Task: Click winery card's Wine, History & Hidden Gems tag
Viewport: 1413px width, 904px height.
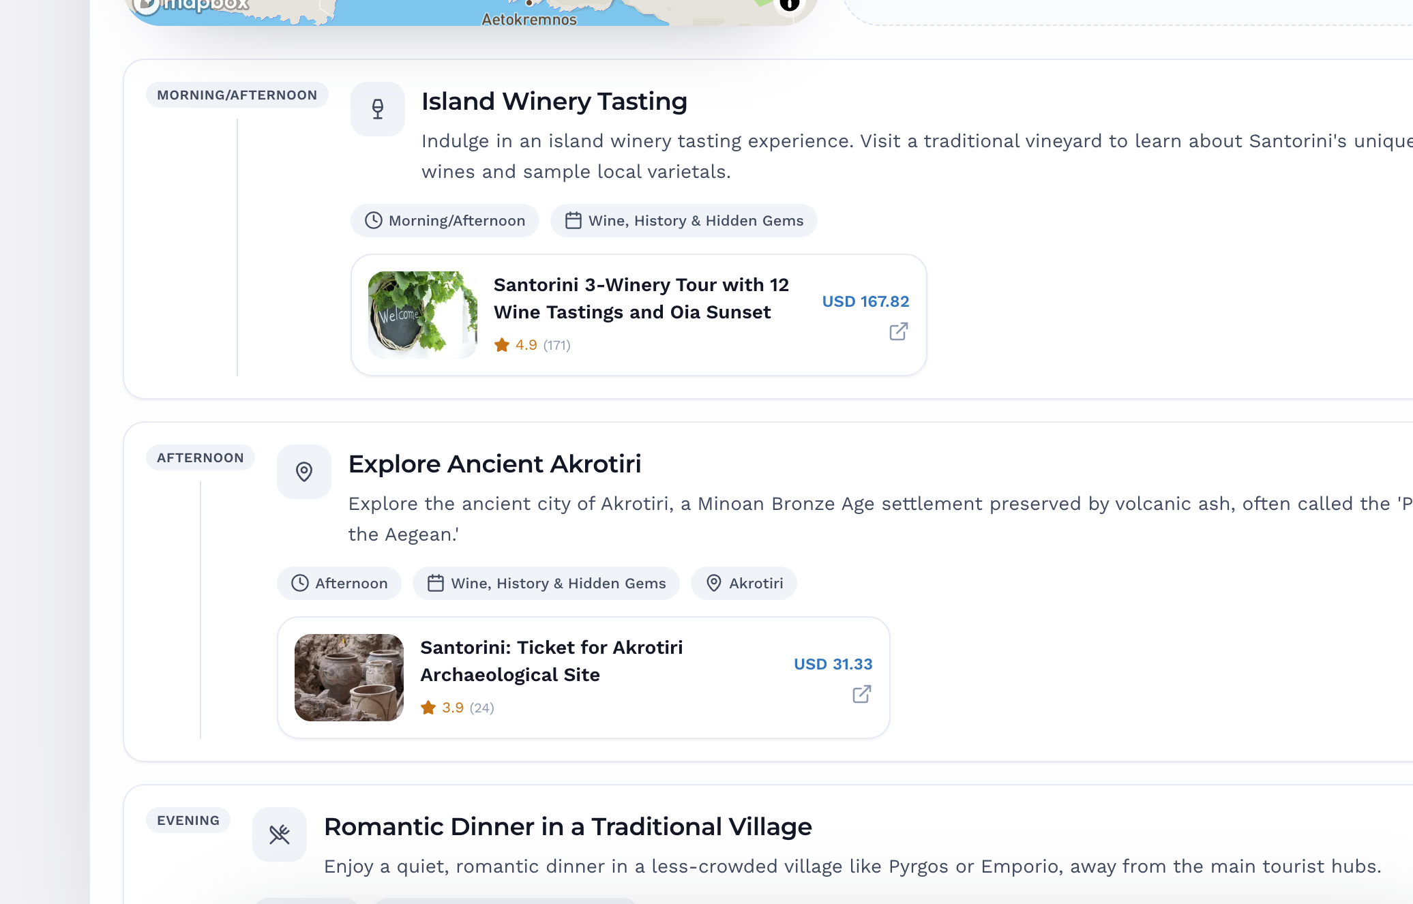Action: coord(683,221)
